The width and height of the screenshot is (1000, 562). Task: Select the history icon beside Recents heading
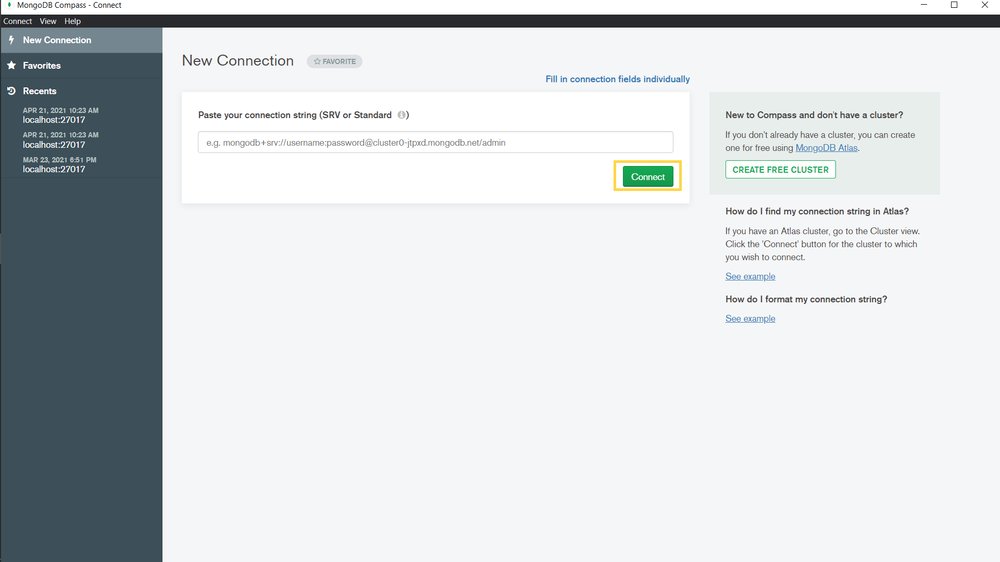pos(11,91)
